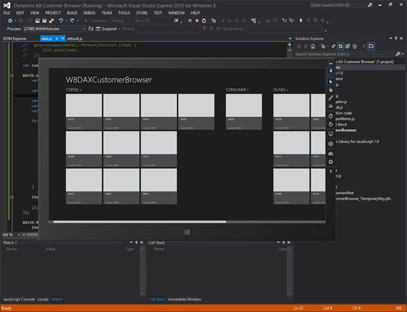The image size is (407, 312).
Task: Open the Suspend dropdown arrow
Action: [119, 29]
